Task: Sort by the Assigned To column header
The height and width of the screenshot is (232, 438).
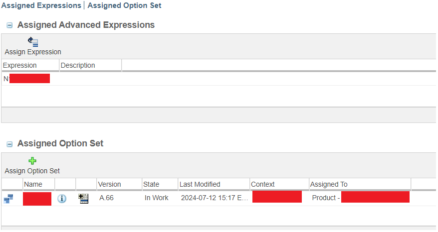Action: (x=329, y=184)
